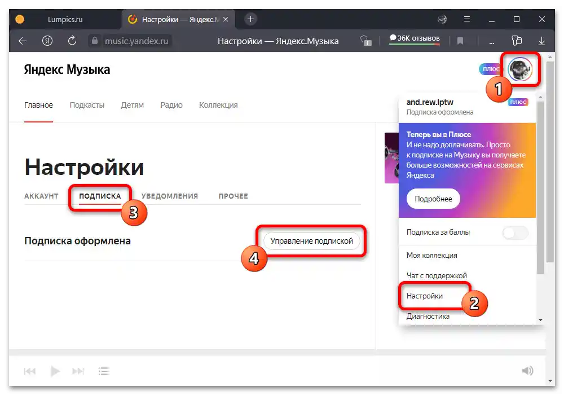Open a new tab with the plus button

coord(251,19)
